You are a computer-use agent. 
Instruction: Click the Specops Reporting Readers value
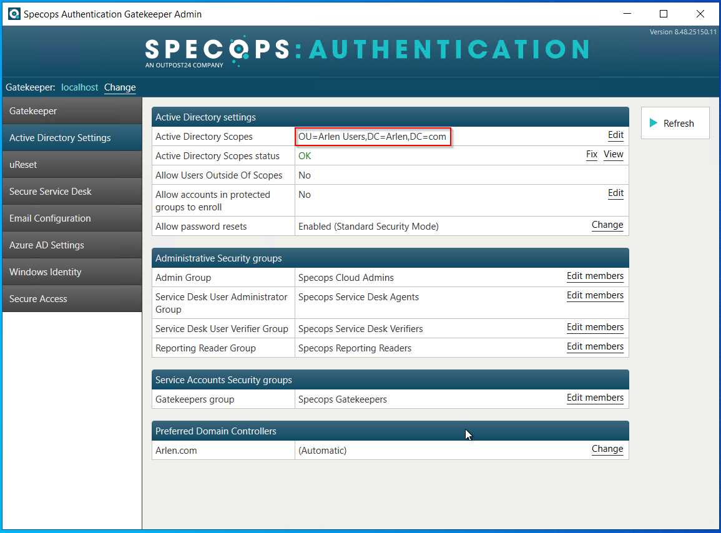(355, 348)
